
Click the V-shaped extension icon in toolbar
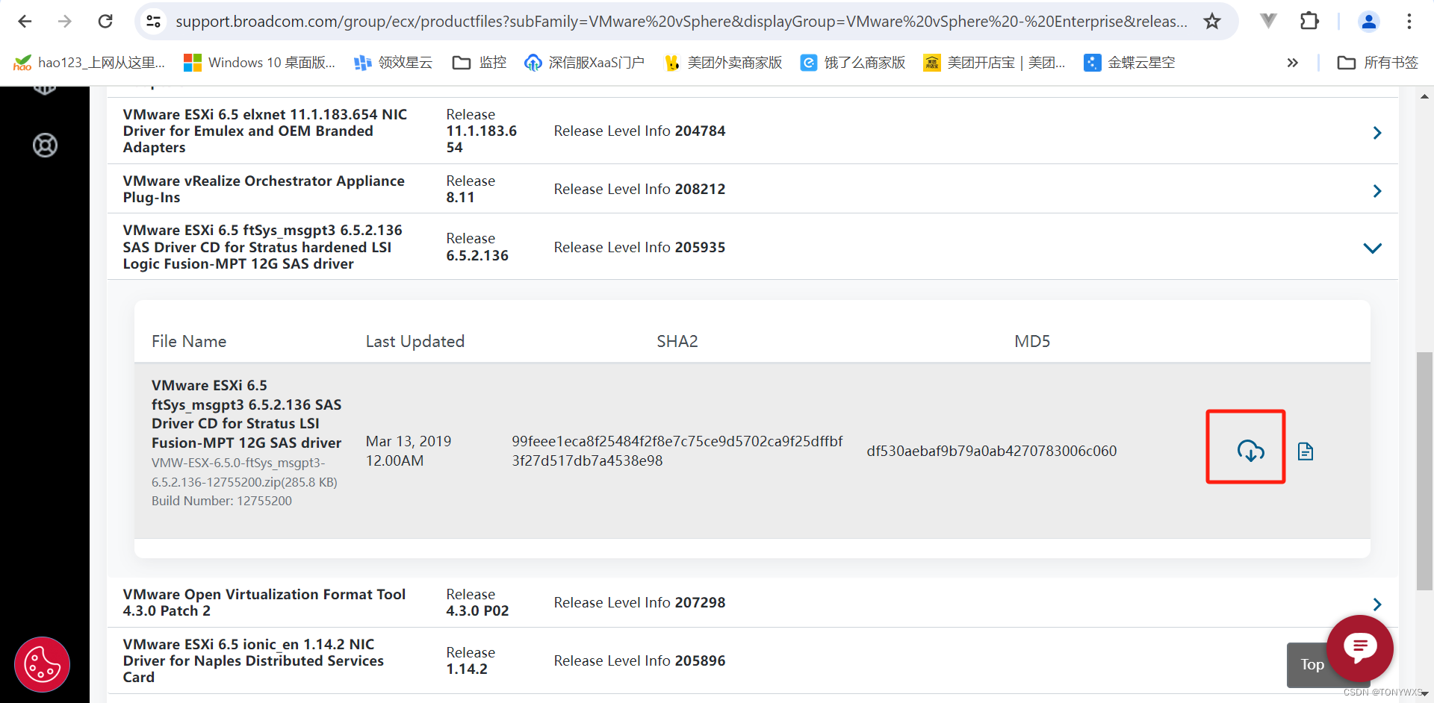click(x=1268, y=22)
